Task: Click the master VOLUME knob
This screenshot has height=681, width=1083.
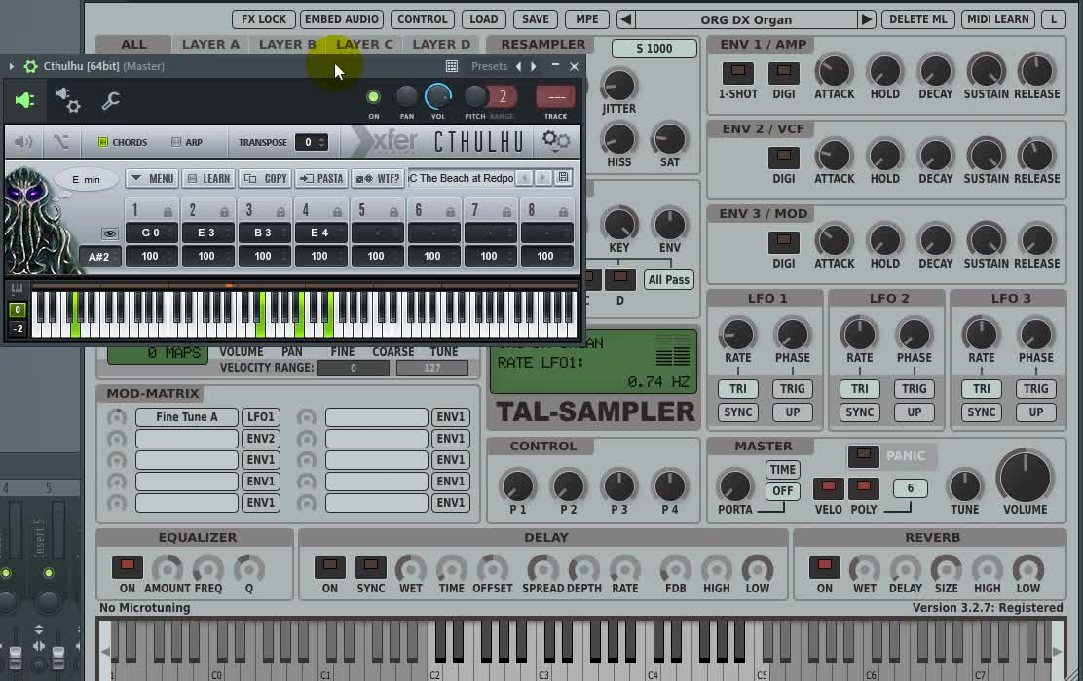Action: coord(1025,477)
